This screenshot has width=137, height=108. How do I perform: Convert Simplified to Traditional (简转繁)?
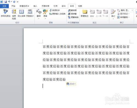click(x=72, y=14)
